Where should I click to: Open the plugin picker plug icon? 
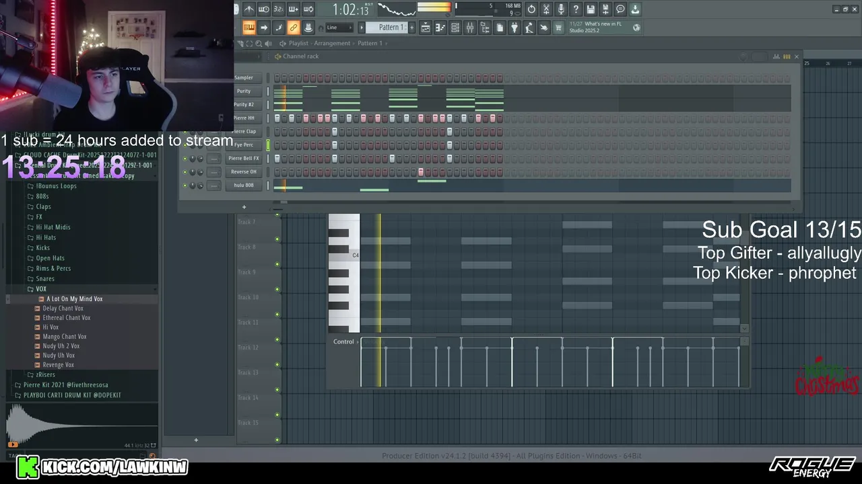tap(515, 28)
